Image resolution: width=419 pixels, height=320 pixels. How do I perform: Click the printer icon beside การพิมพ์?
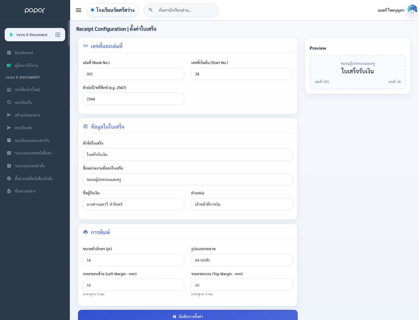coord(86,232)
